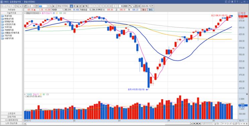Toggle the small box before 종가 단순 legend
249x126 pixels.
coord(40,13)
